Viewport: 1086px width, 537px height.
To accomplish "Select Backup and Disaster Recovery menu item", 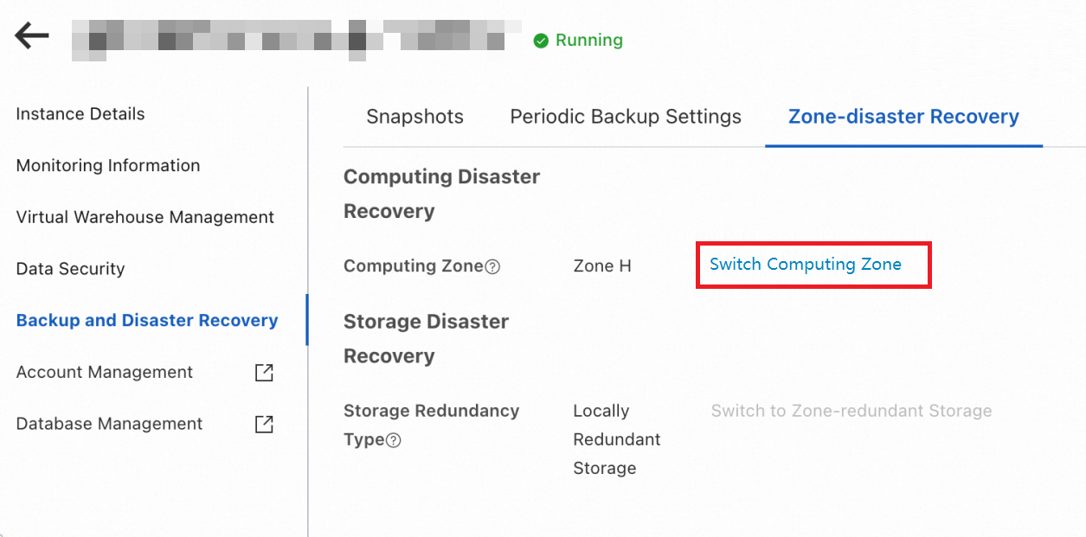I will tap(147, 320).
